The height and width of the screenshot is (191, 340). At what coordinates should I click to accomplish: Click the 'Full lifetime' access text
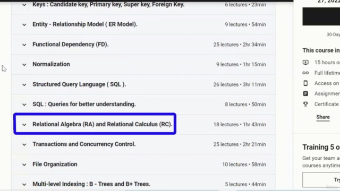[x=327, y=73]
